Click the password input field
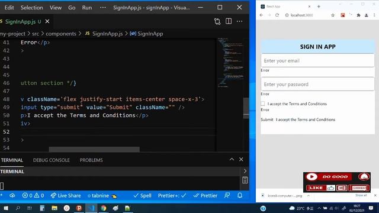The height and width of the screenshot is (213, 379). 317,84
